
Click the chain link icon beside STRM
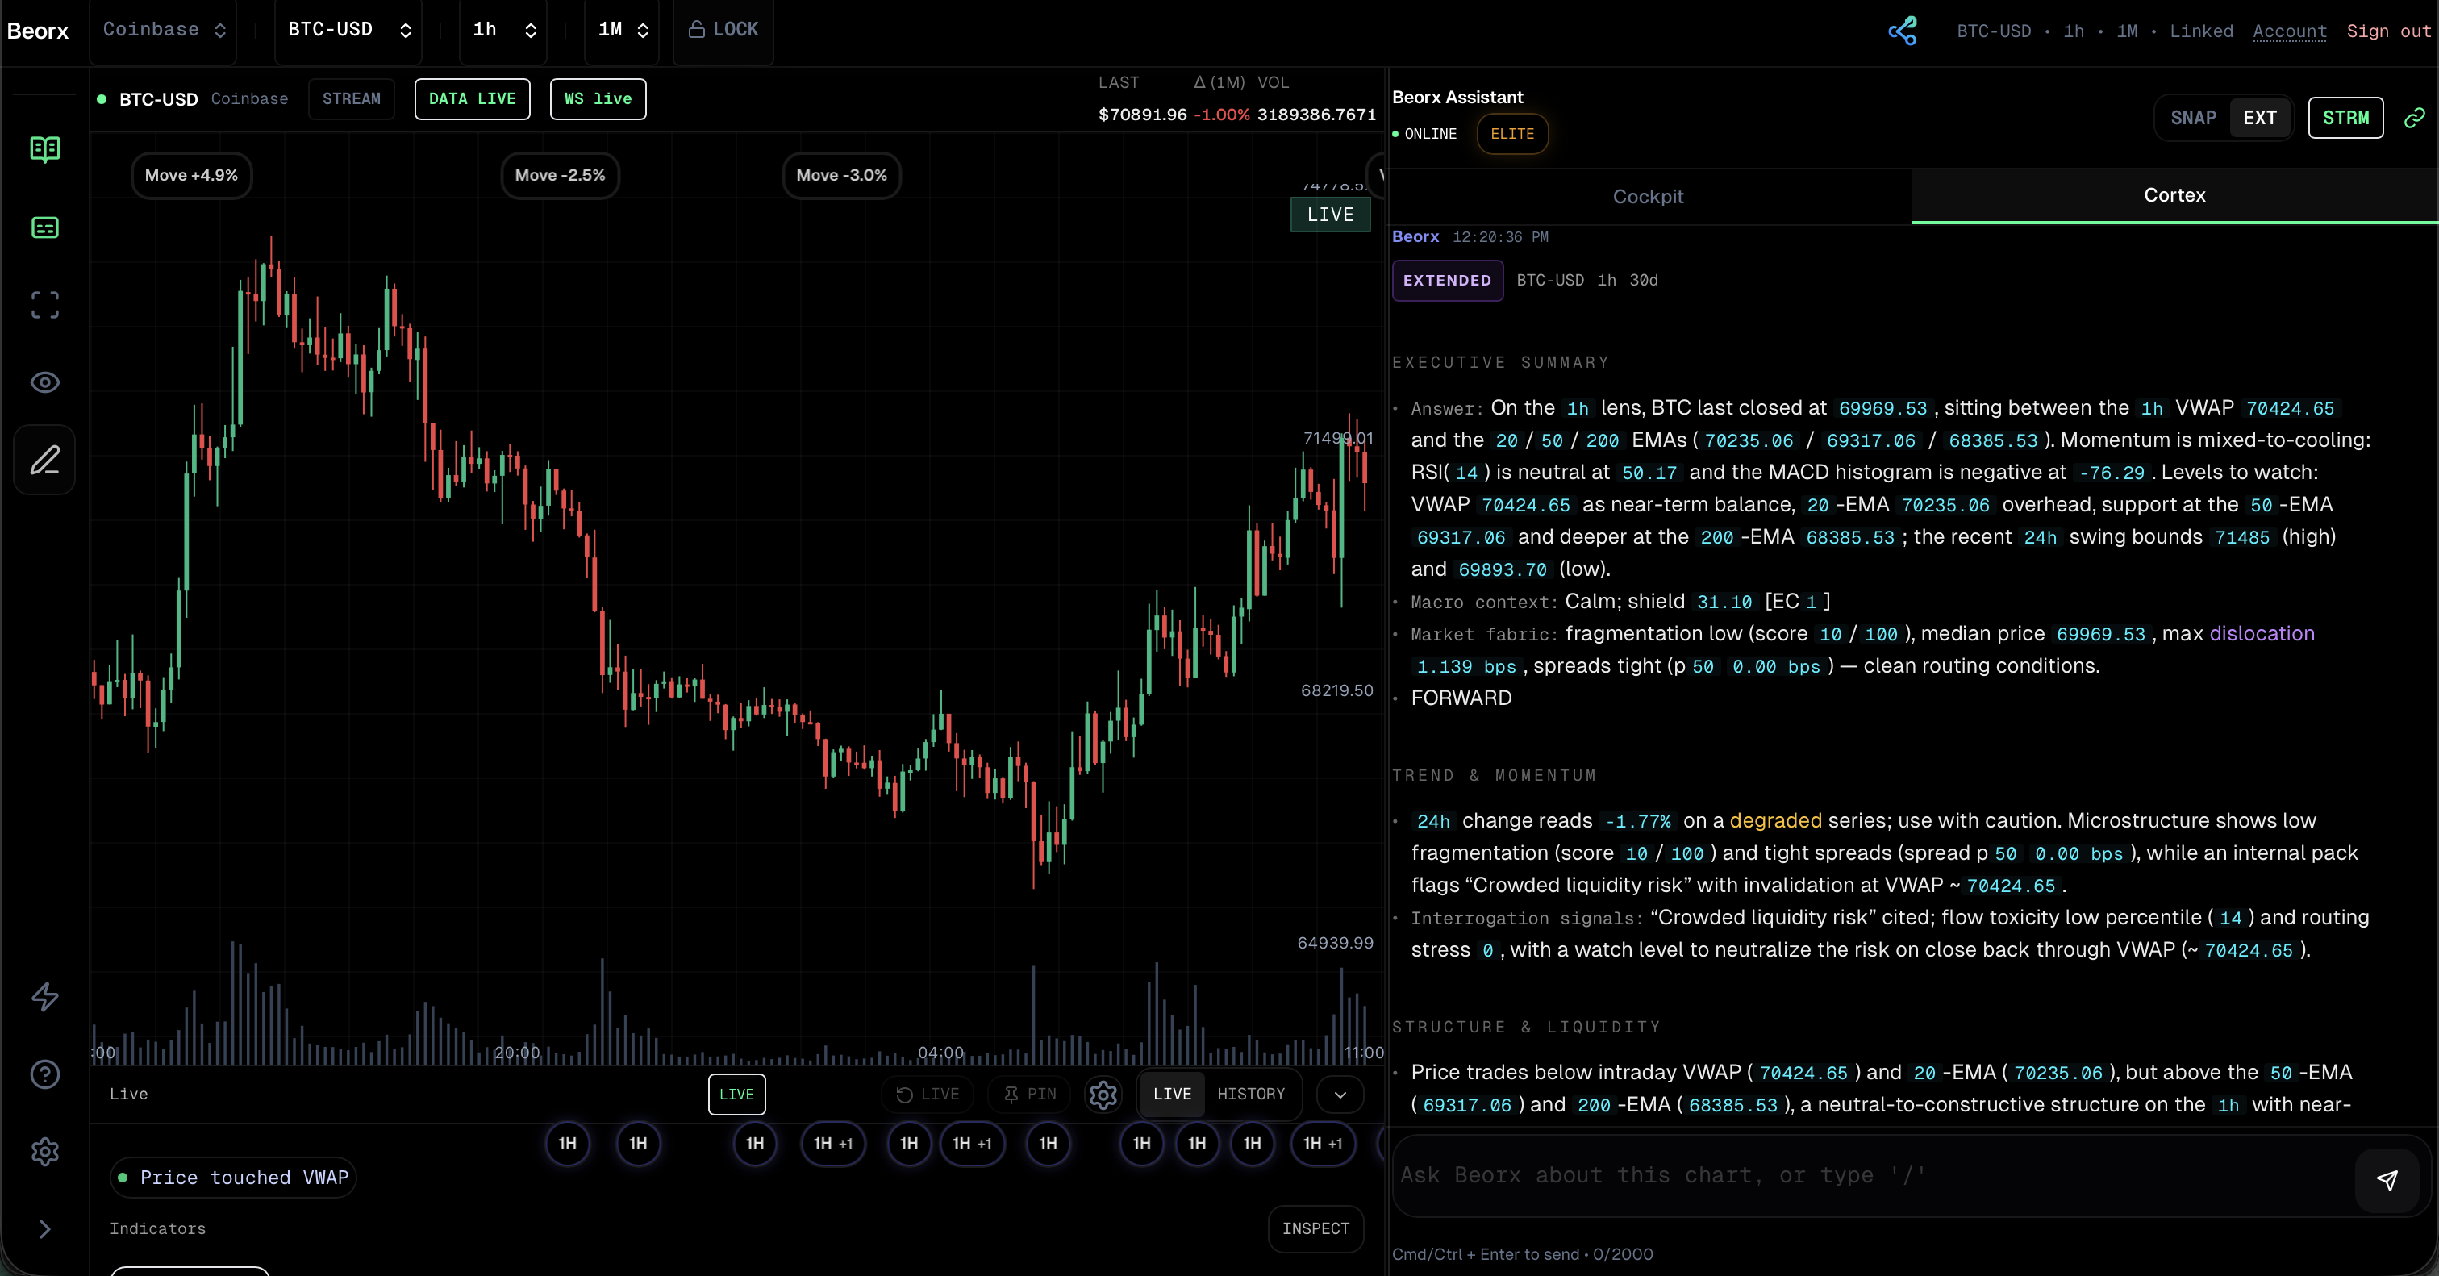coord(2414,118)
